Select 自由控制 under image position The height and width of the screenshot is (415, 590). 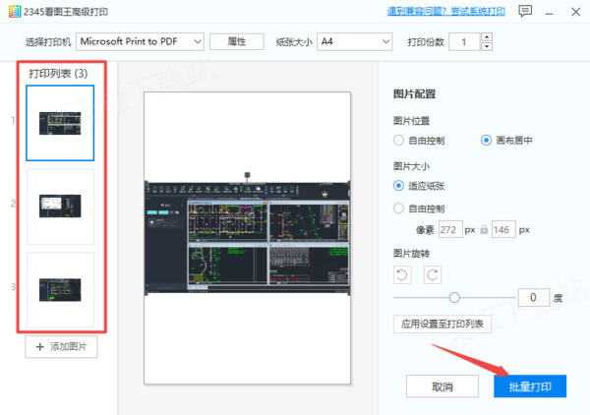coord(398,141)
